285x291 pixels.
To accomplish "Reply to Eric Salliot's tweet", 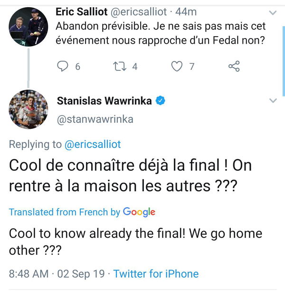I will [x=63, y=67].
